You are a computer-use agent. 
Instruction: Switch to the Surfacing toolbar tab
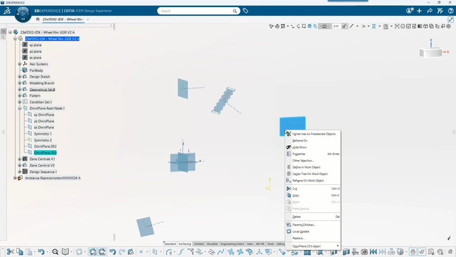tap(185, 244)
